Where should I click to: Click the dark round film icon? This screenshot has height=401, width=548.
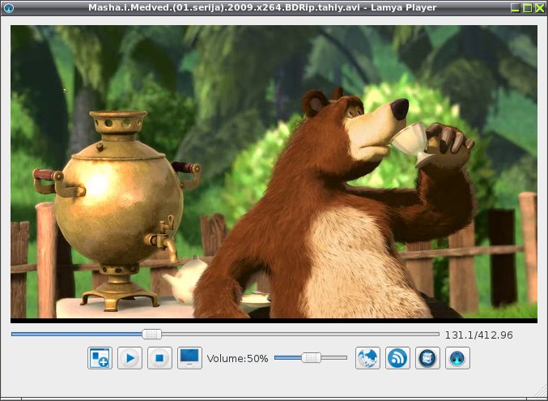pos(427,358)
